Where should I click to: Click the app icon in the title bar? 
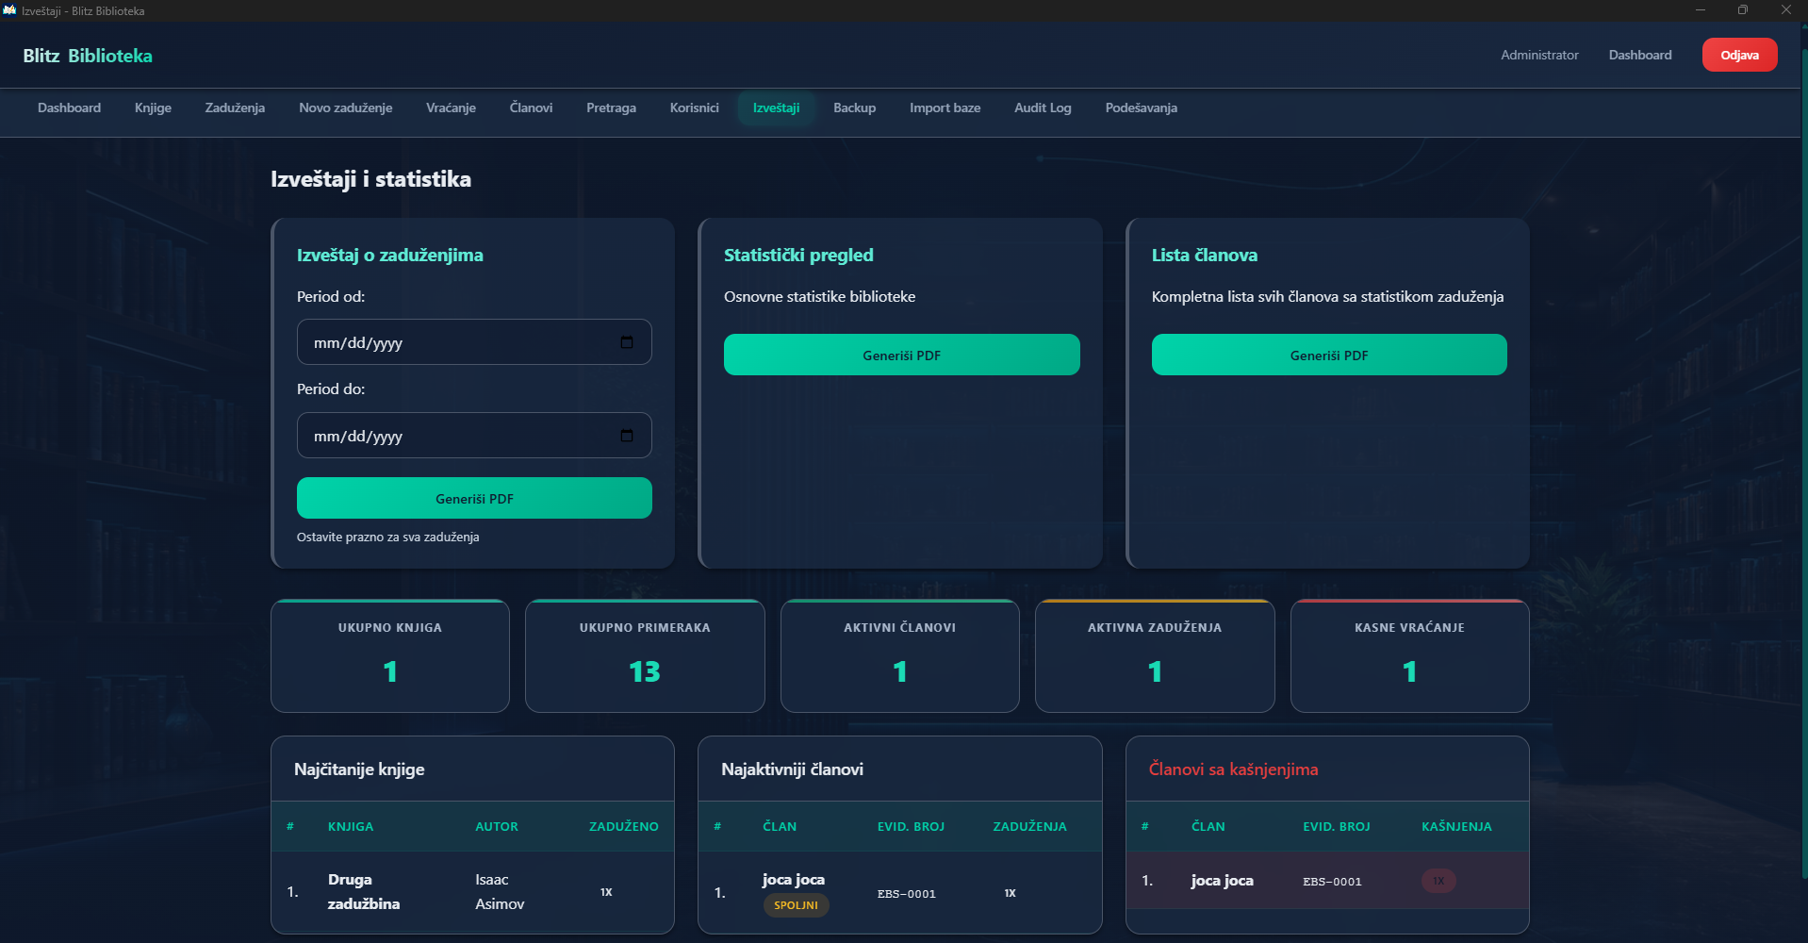[9, 10]
